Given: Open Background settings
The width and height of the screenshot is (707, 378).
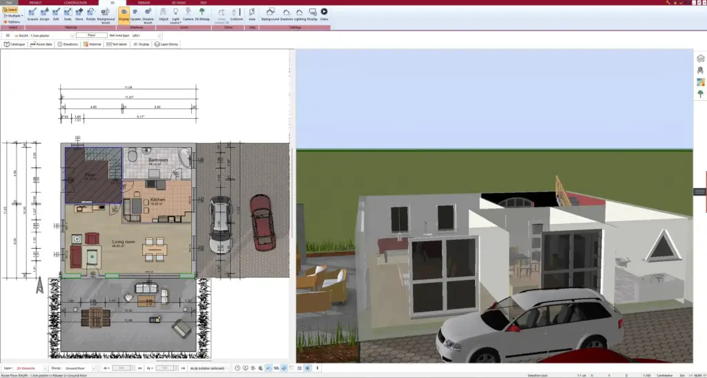Looking at the screenshot, I should point(270,14).
